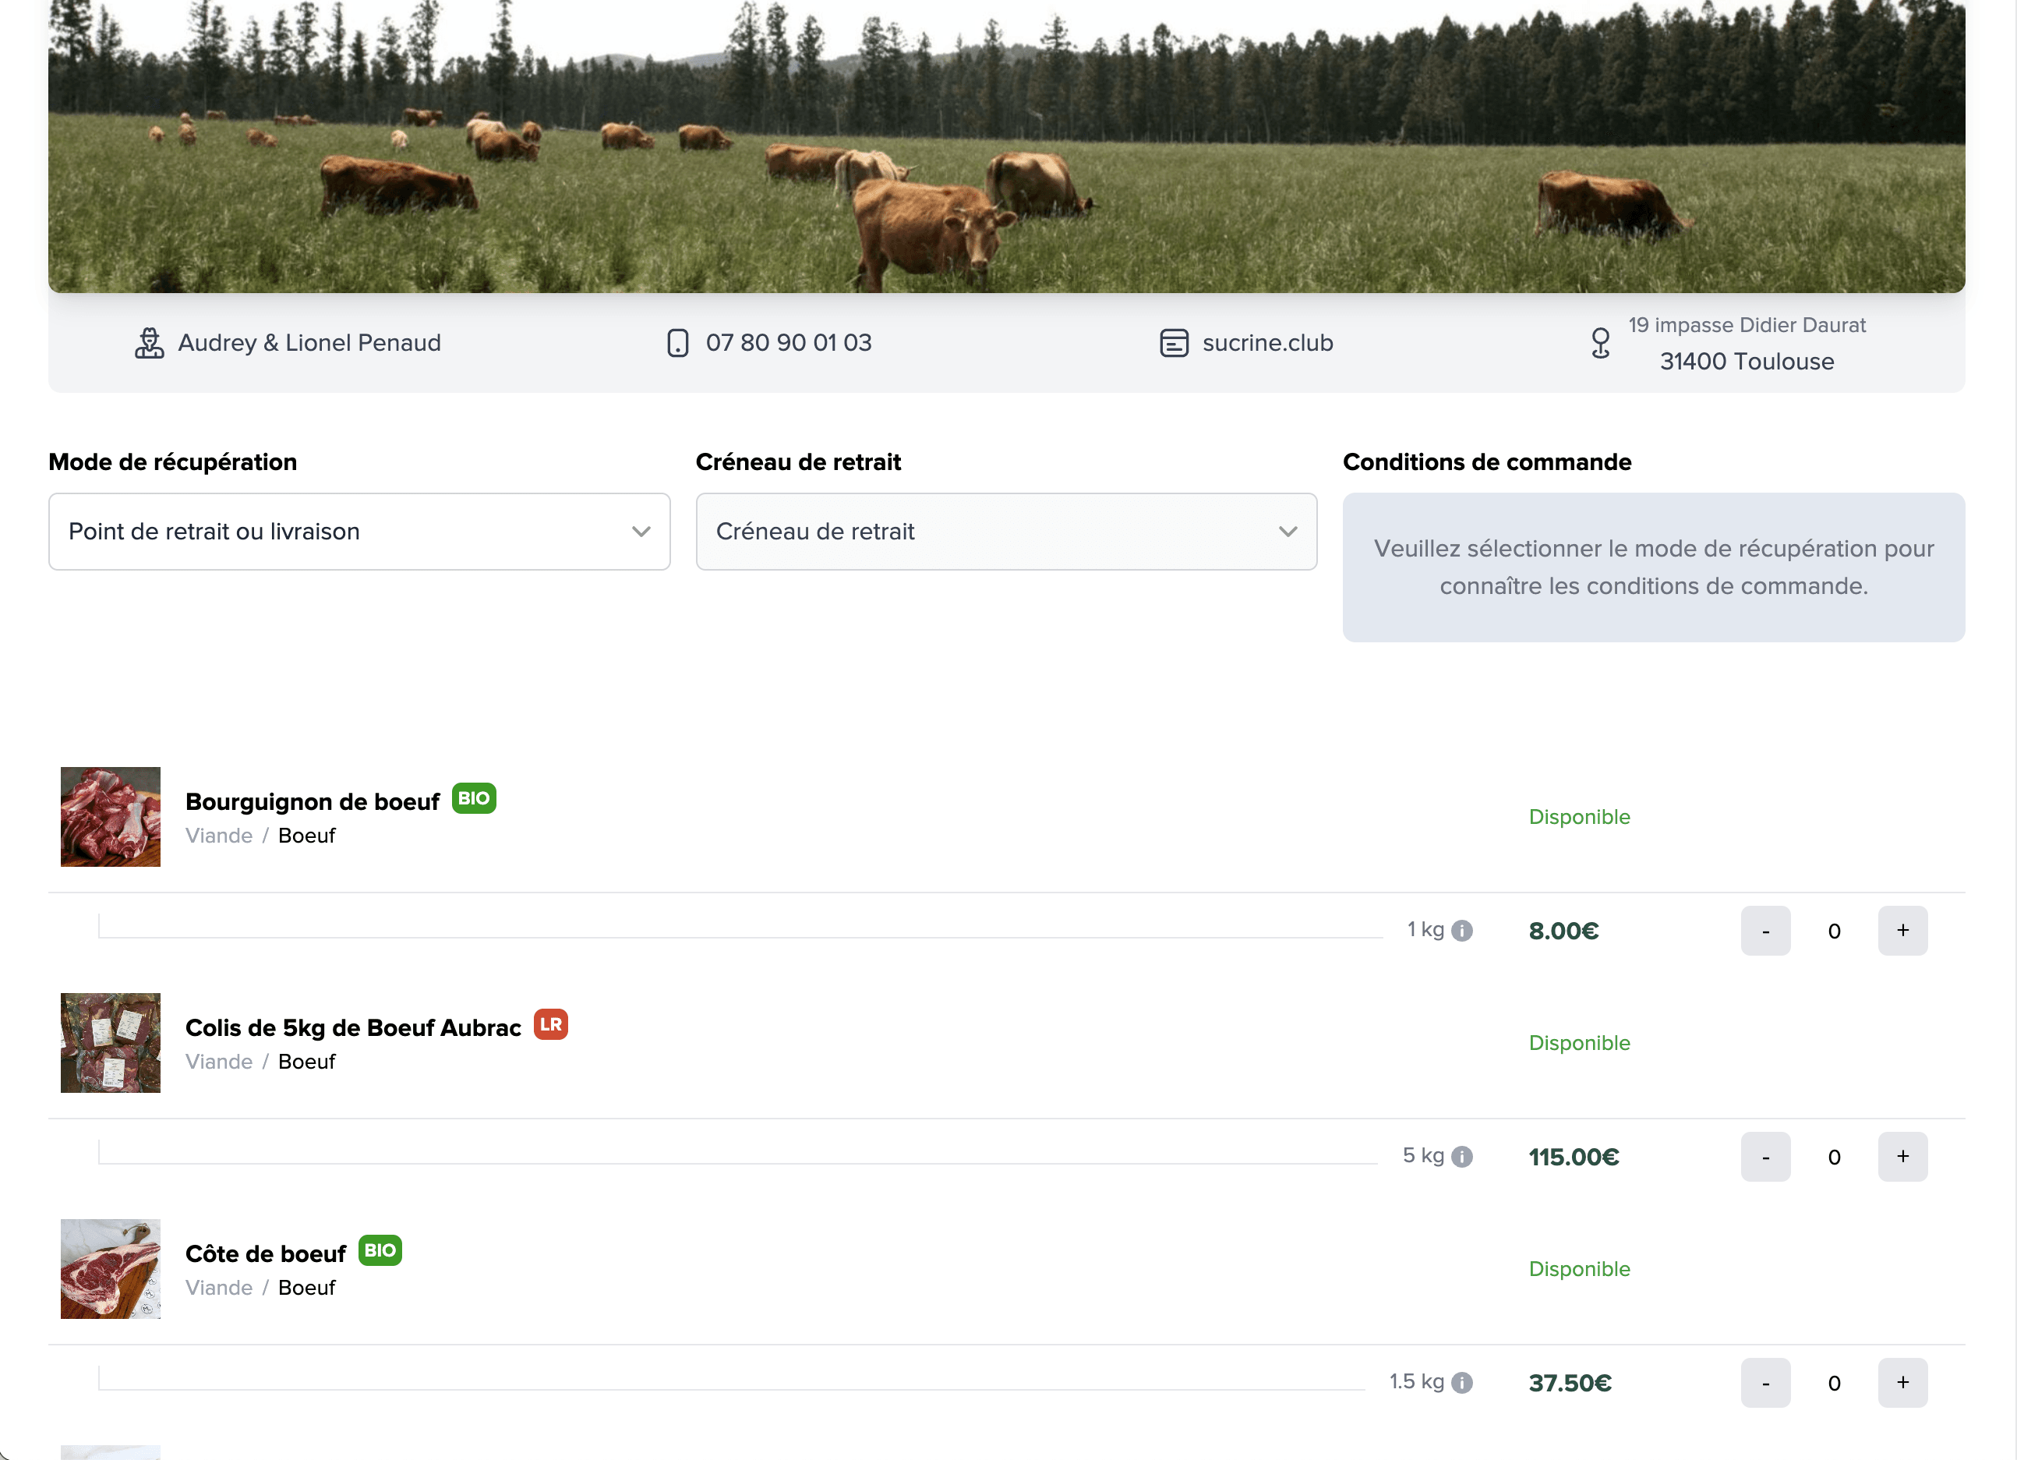Screen dimensions: 2017x1460
Task: Decrease quantity of Bourguignon de boeuf
Action: [1765, 931]
